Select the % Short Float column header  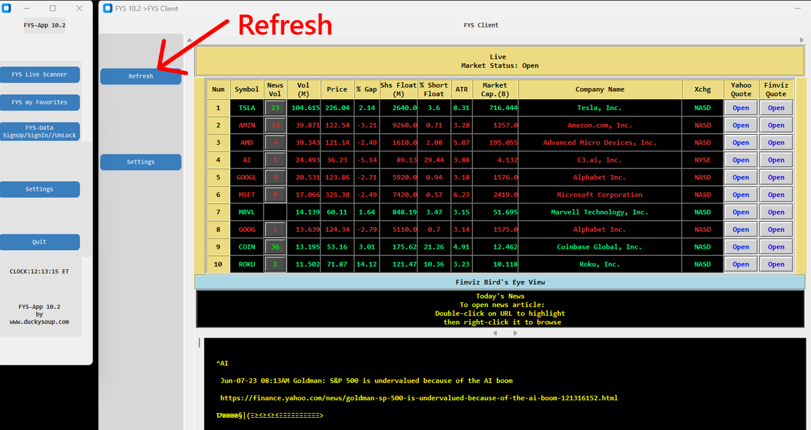[x=434, y=89]
